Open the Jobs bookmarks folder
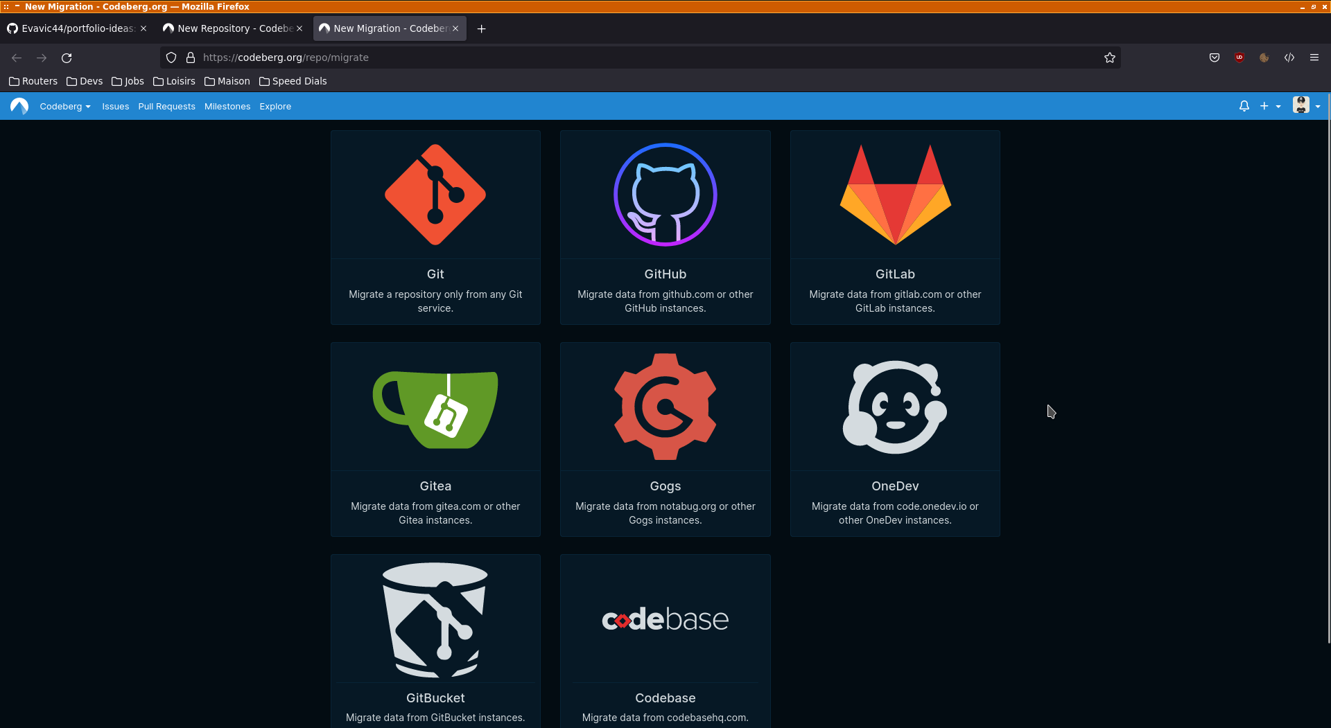Viewport: 1331px width, 728px height. pos(128,81)
